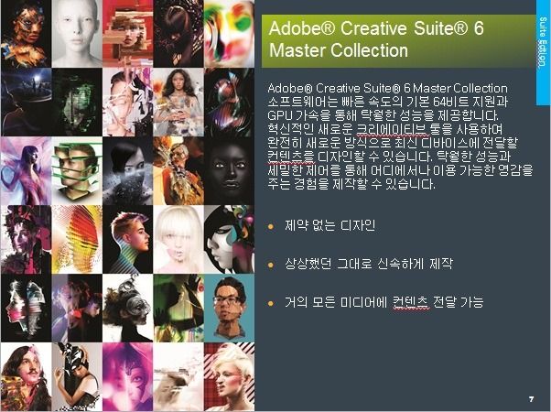Select the vertical "Suite Edition" side tab
The height and width of the screenshot is (412, 551).
pyautogui.click(x=544, y=53)
